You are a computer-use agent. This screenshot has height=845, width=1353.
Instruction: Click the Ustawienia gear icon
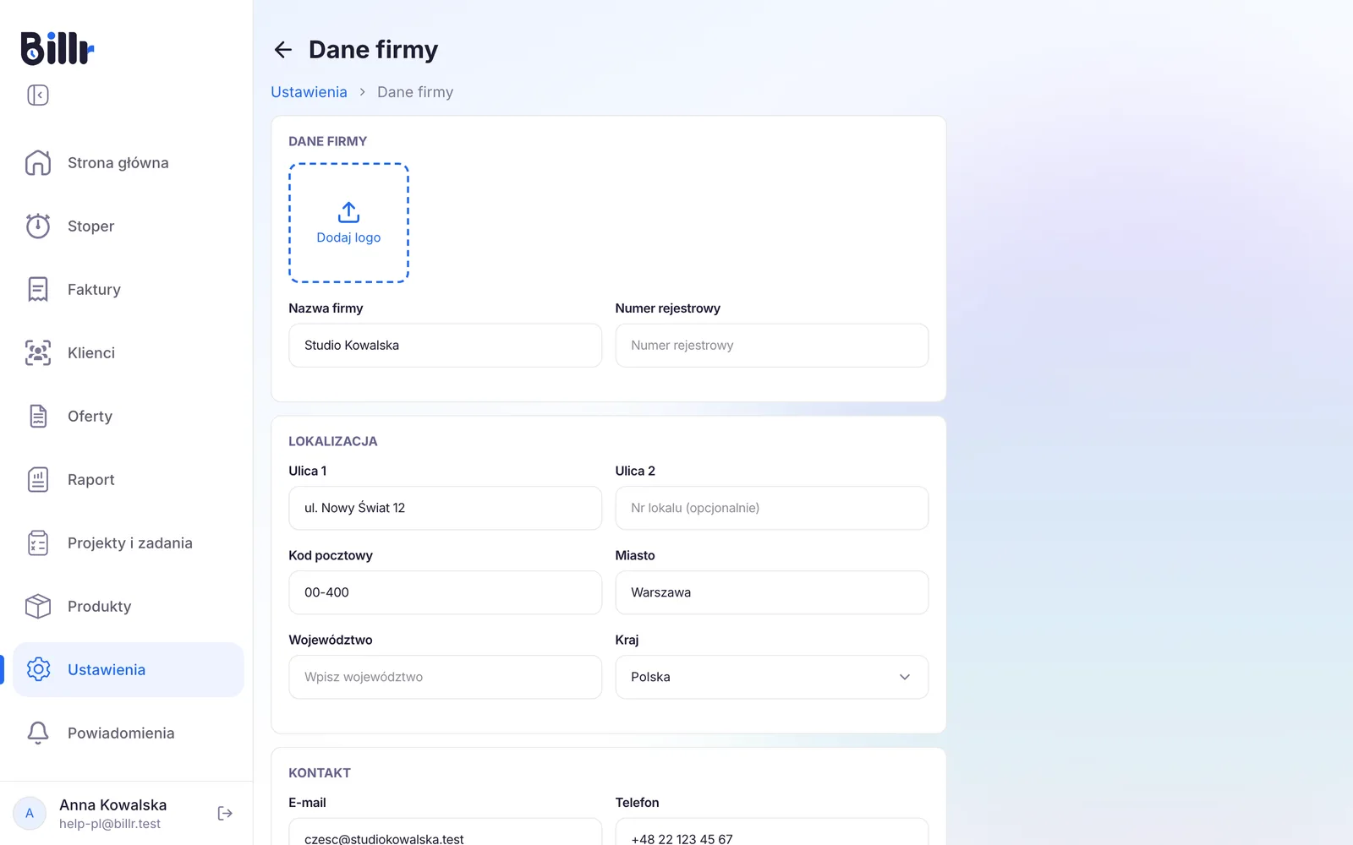click(38, 669)
